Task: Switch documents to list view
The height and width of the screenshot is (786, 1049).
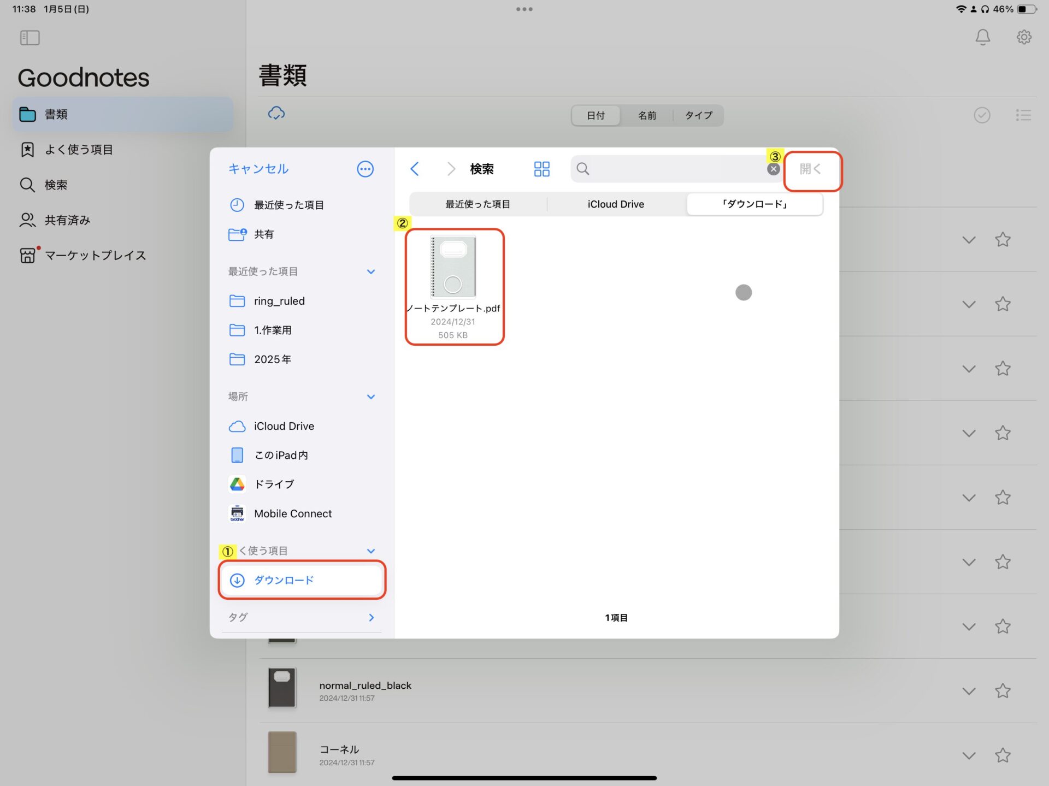Action: [x=1023, y=115]
